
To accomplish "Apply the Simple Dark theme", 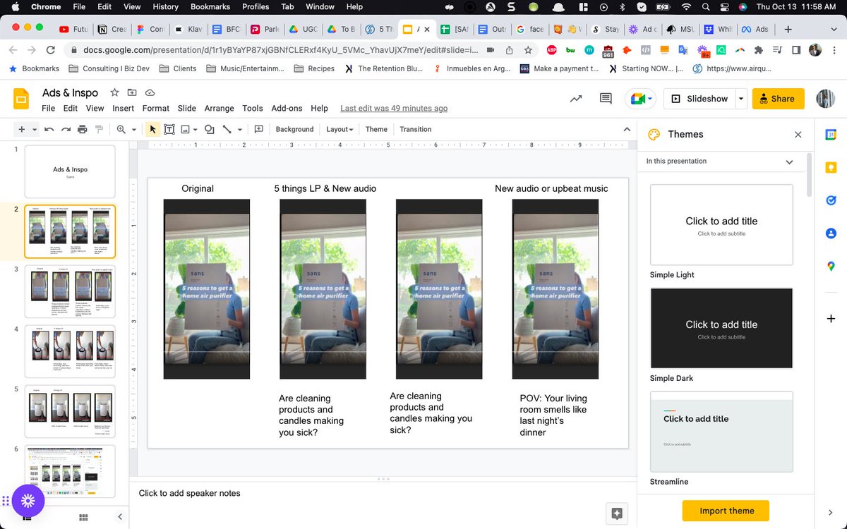I will [x=721, y=328].
